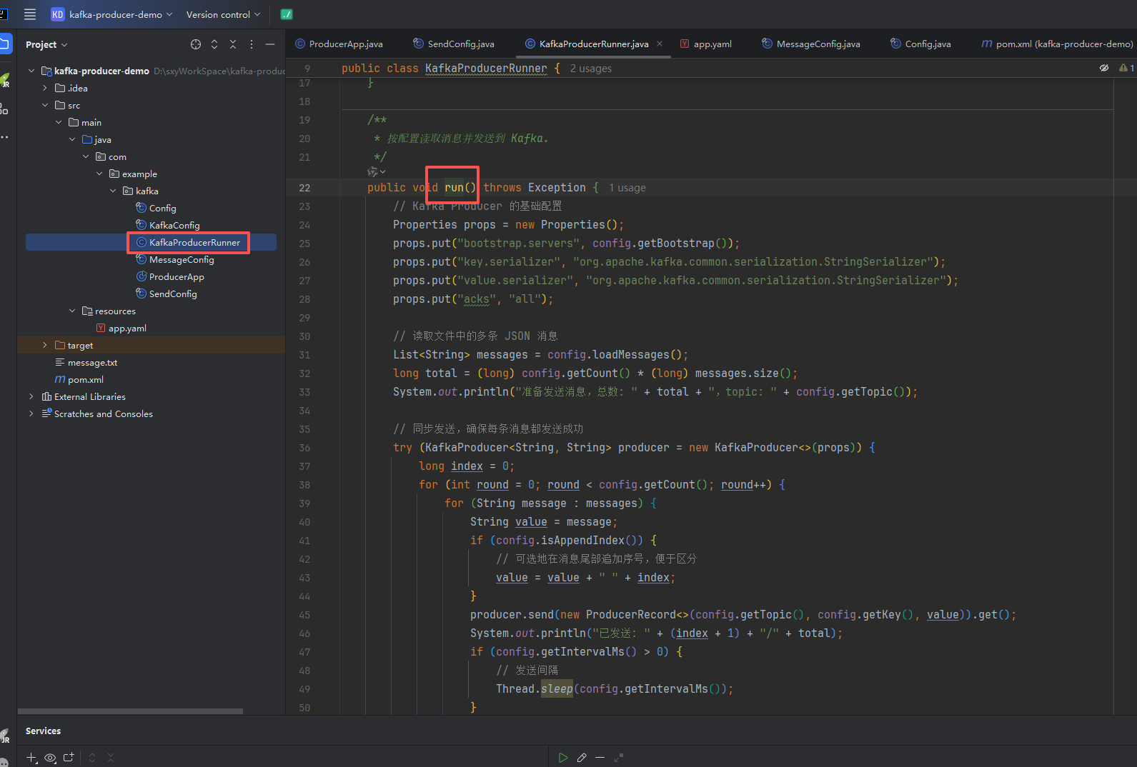Click the green Run icon in Services
1137x767 pixels.
click(563, 758)
